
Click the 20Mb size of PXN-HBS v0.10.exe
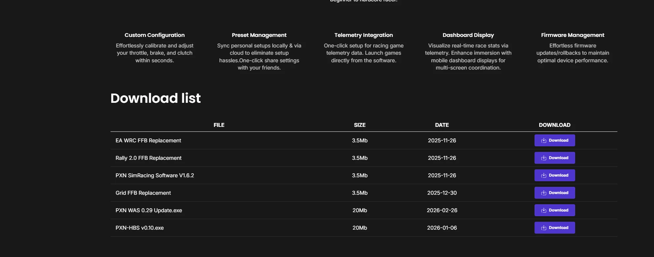(360, 228)
